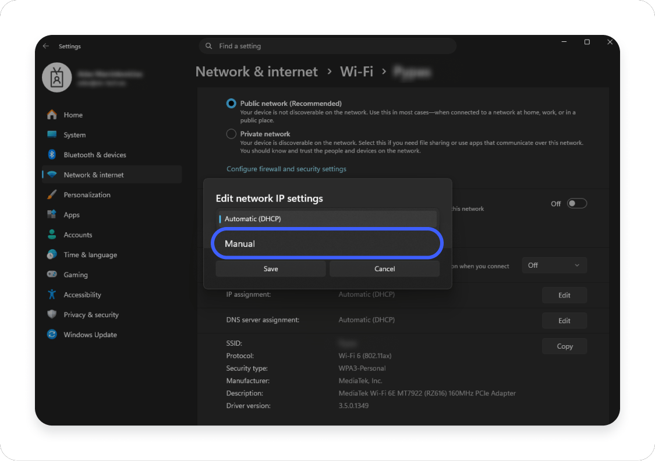Click the Wi-Fi 6 (802.11ax) protocol value
Viewport: 655px width, 461px height.
(x=364, y=355)
